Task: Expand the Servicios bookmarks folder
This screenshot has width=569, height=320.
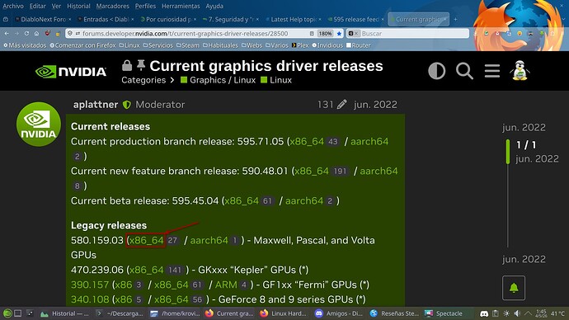Action: click(158, 45)
